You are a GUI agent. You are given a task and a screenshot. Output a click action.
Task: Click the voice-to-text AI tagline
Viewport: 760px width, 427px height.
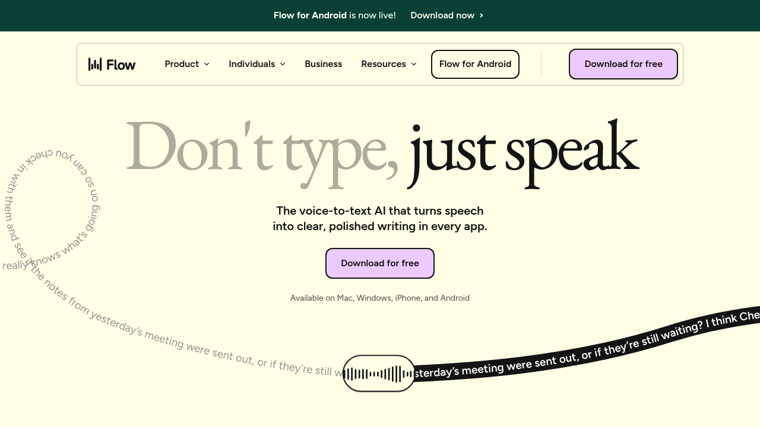(x=379, y=218)
